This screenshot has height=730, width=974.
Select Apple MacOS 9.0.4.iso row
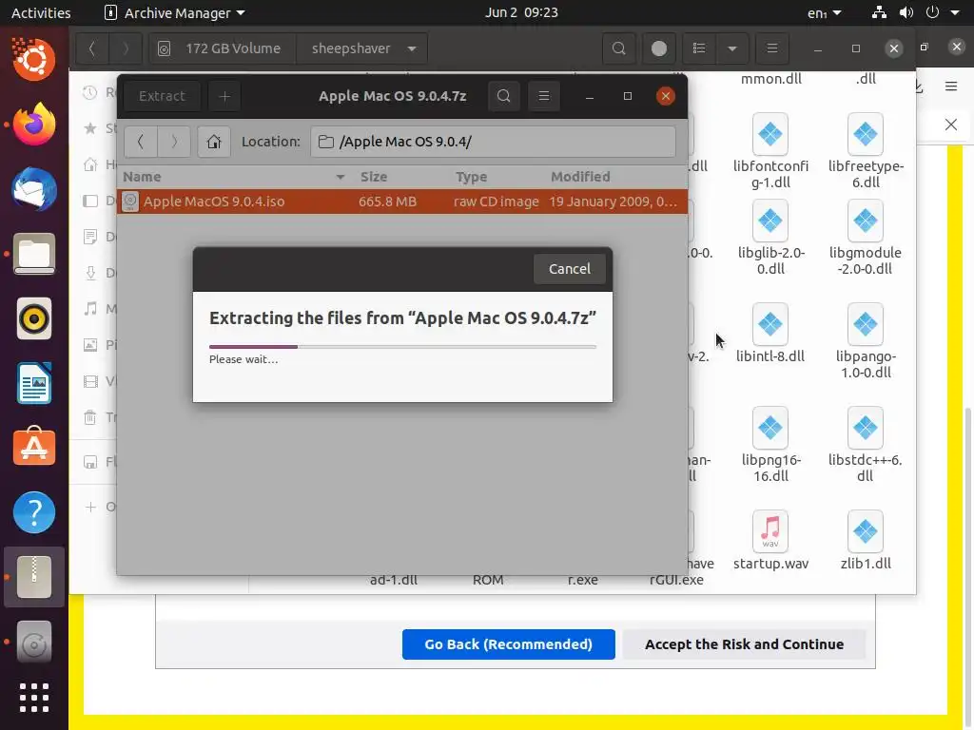402,202
